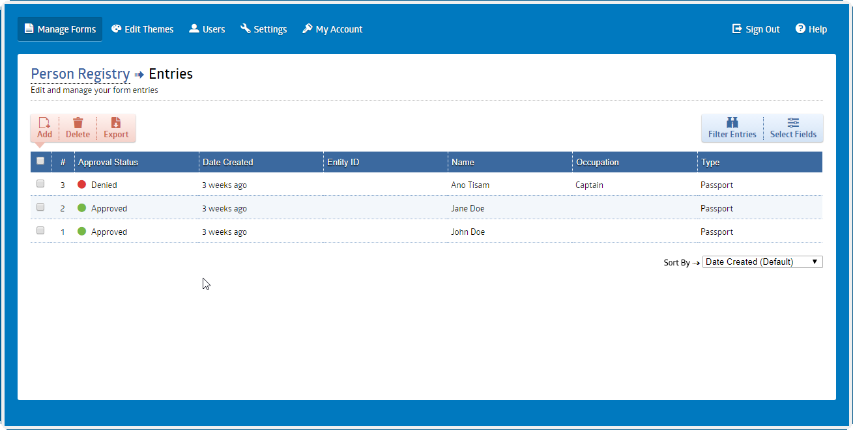This screenshot has width=853, height=430.
Task: Click the Sign Out icon
Action: point(736,29)
